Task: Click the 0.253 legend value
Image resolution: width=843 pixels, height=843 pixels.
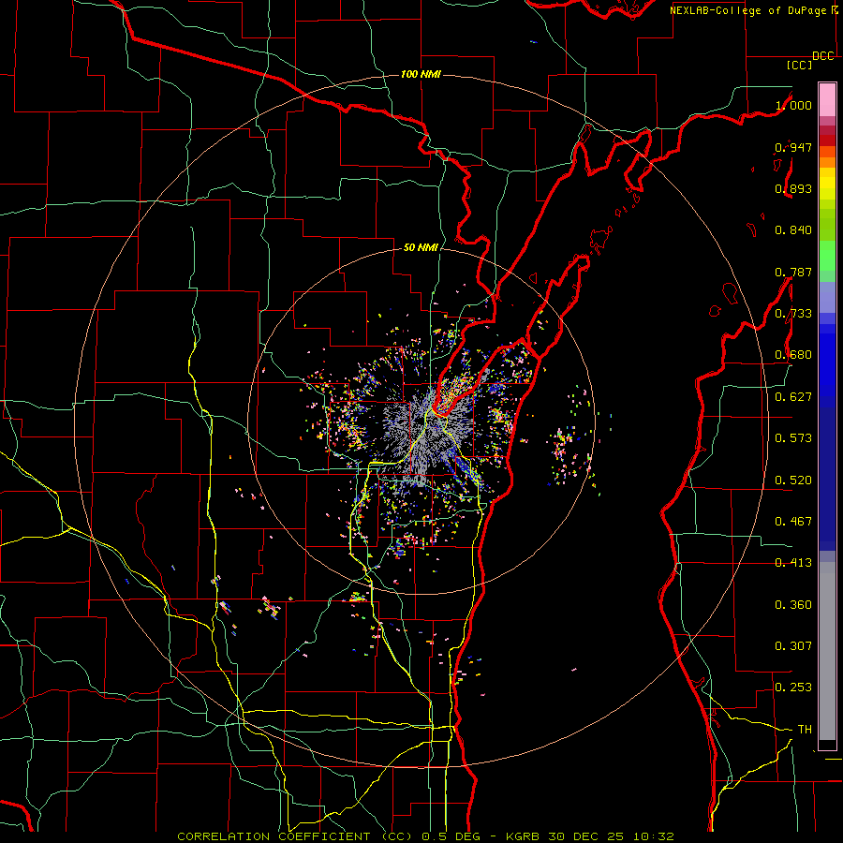Action: pyautogui.click(x=793, y=688)
